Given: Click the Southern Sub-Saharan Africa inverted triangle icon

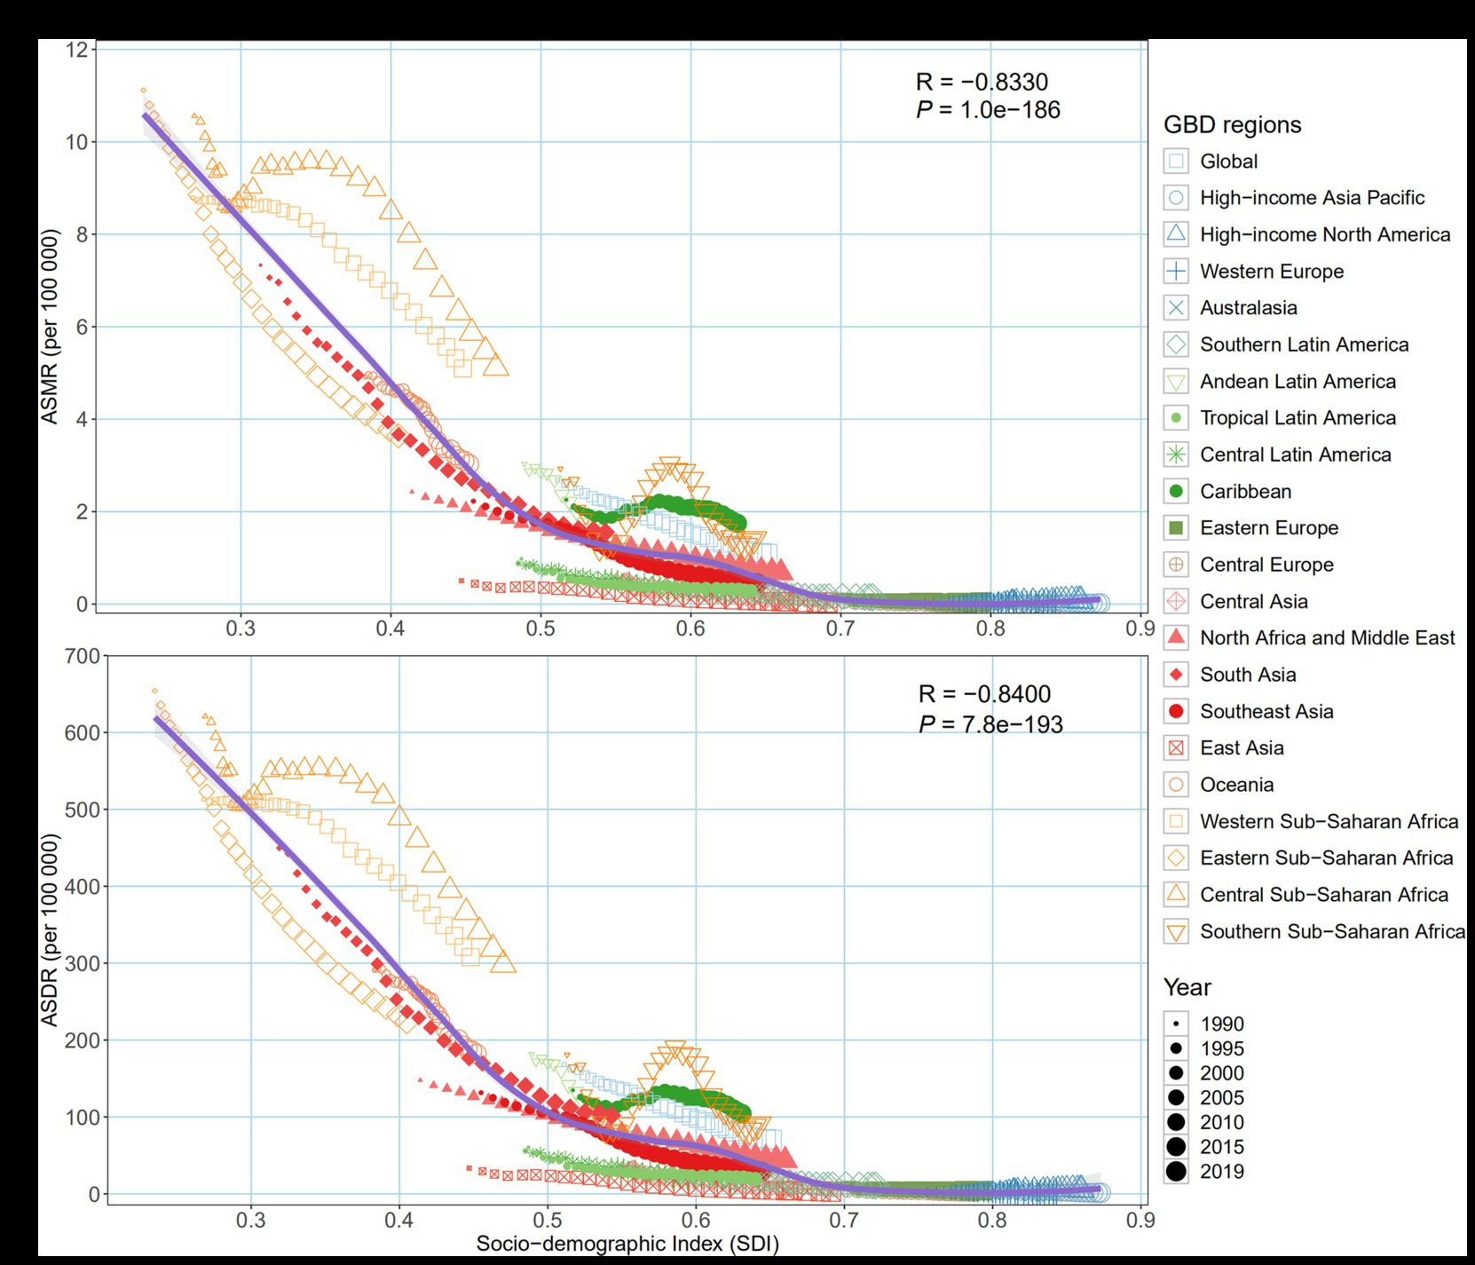Looking at the screenshot, I should (1176, 933).
